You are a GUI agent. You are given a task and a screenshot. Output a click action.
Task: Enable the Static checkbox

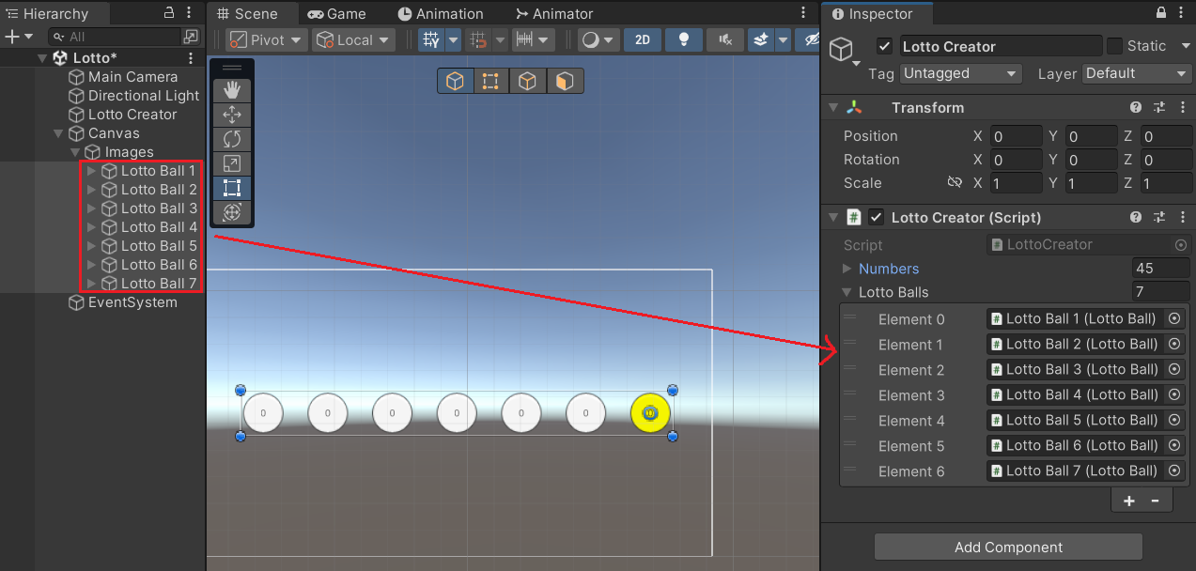pos(1114,46)
